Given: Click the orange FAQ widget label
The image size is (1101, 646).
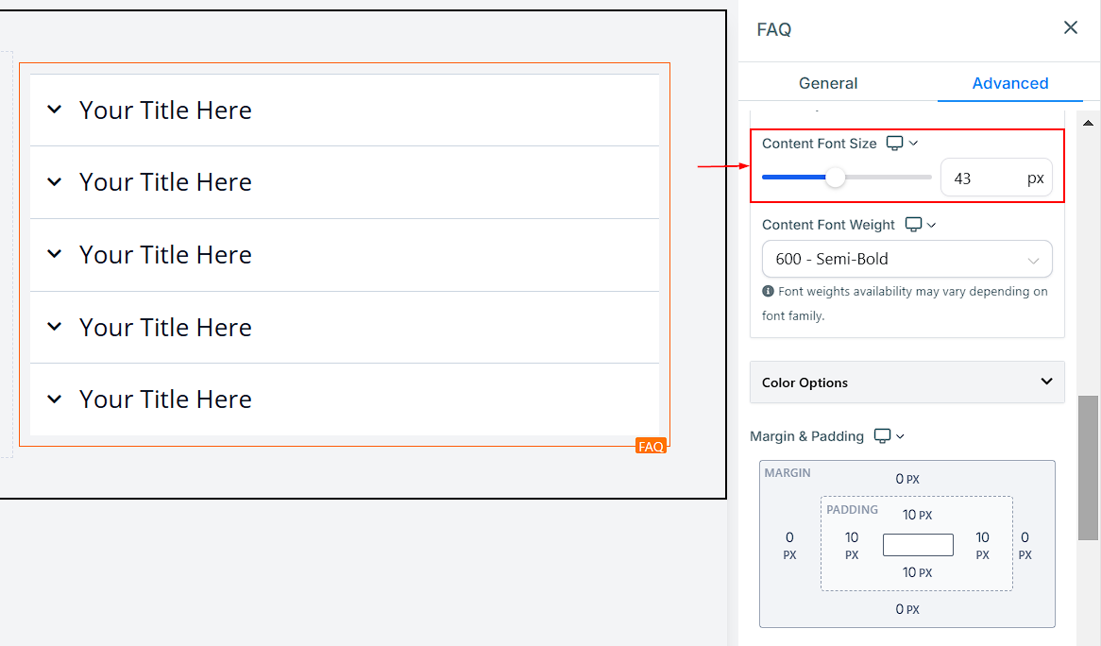Looking at the screenshot, I should click(x=651, y=446).
